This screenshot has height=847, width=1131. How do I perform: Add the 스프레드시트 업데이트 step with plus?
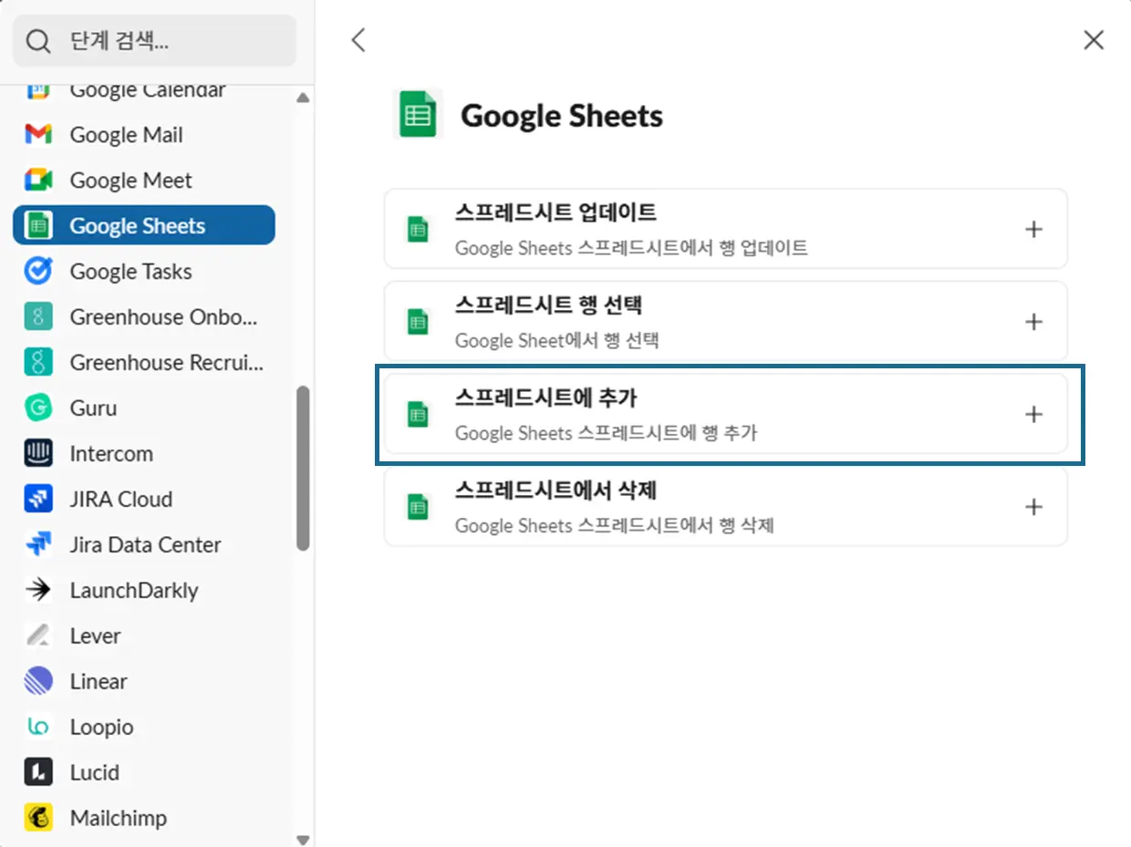click(x=1033, y=230)
